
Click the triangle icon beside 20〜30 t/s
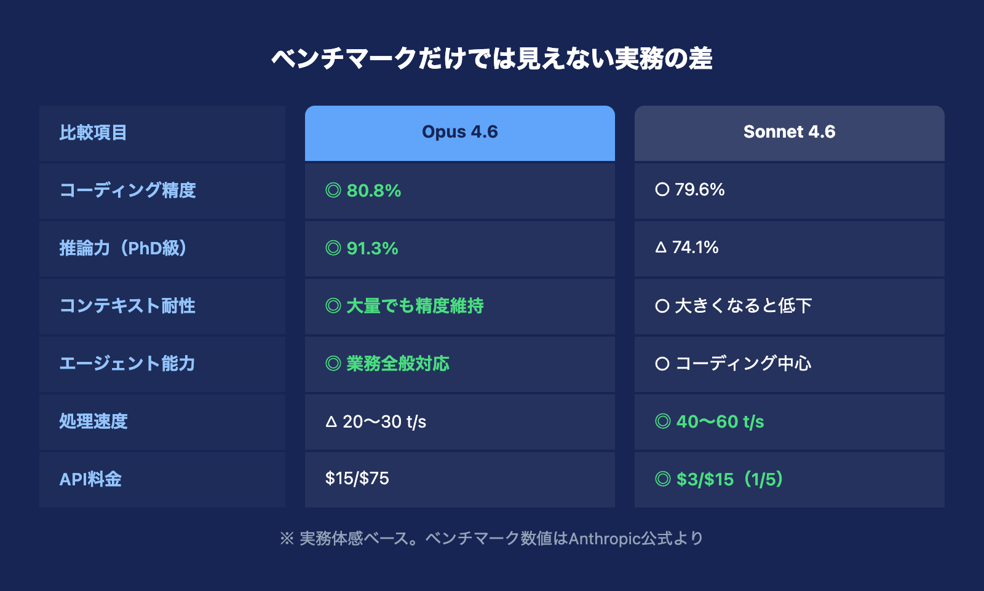pos(331,422)
